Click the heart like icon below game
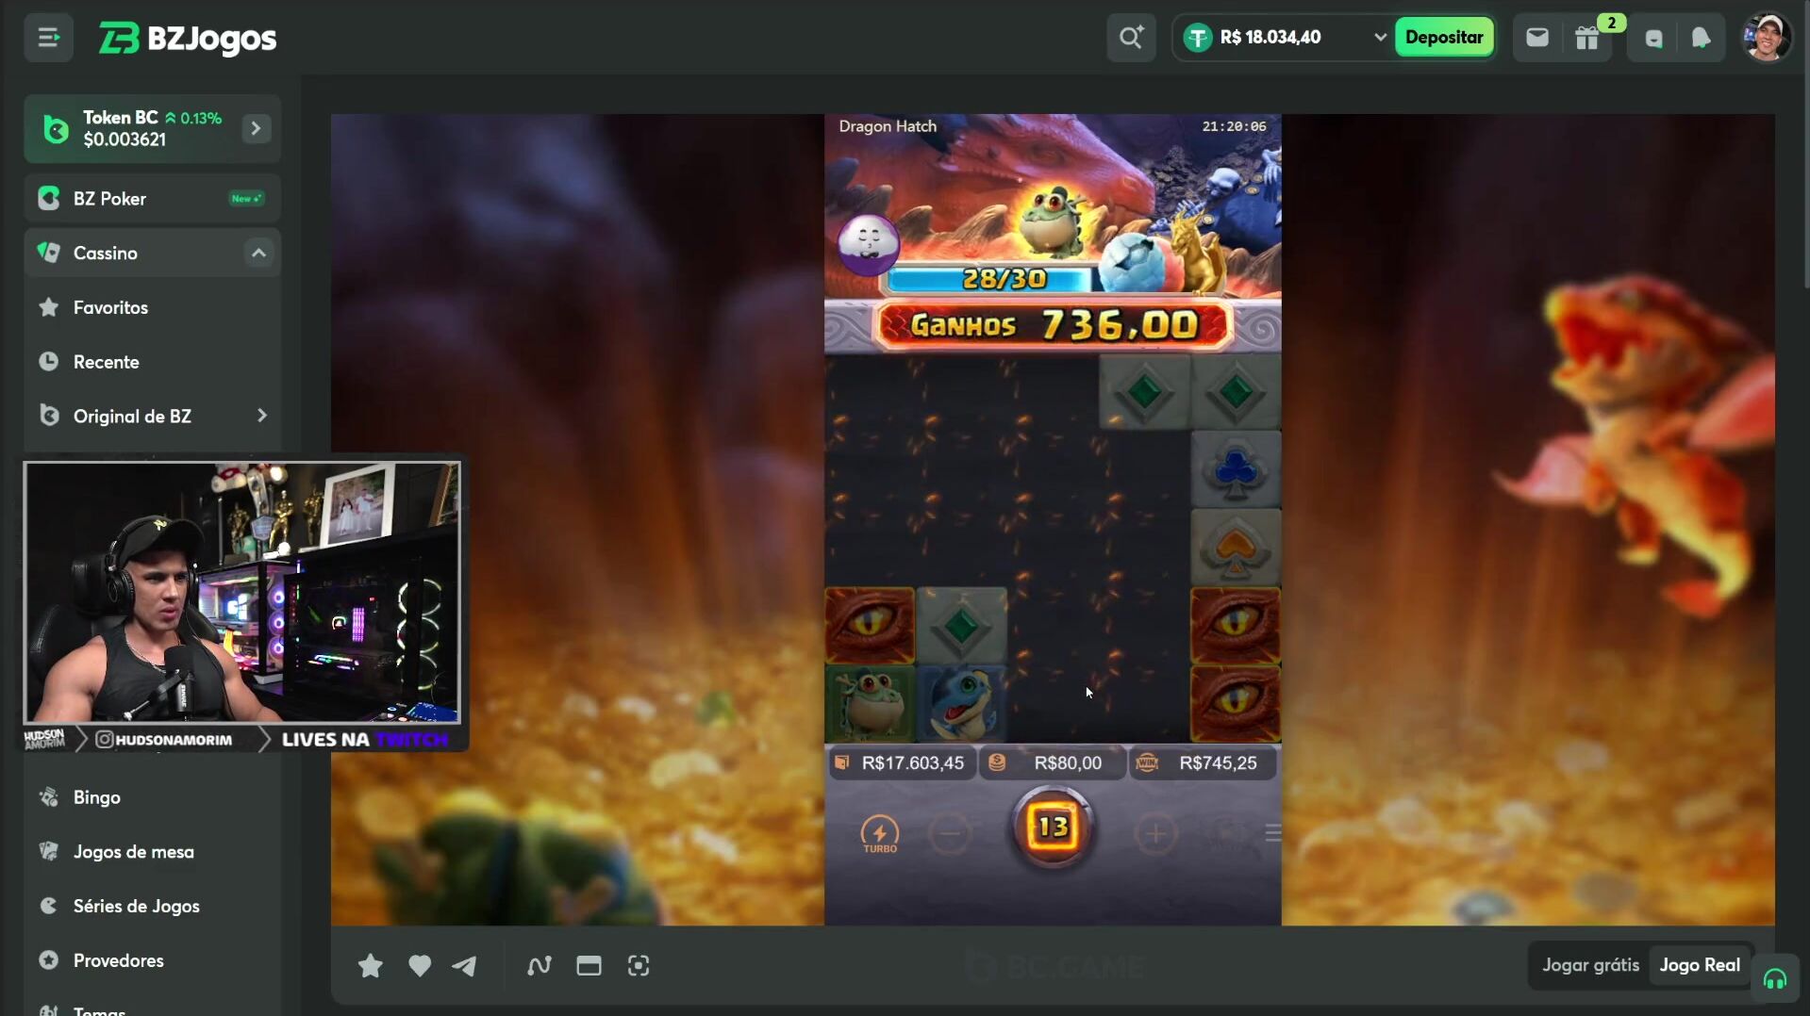The height and width of the screenshot is (1016, 1810). [420, 966]
